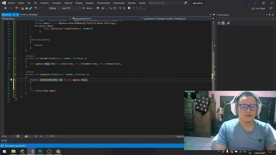Screen dimensions: 276x155
Task: Expand the Iniciar button dropdown arrow
Action: coord(93,8)
